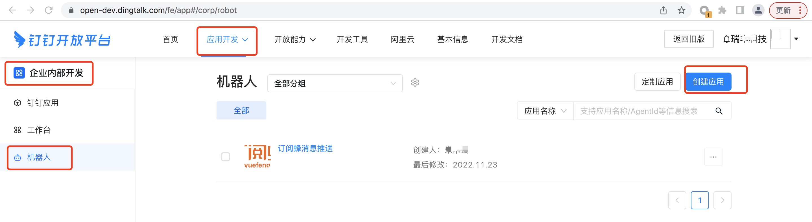
Task: Bookmark this page with the star icon
Action: coord(681,10)
